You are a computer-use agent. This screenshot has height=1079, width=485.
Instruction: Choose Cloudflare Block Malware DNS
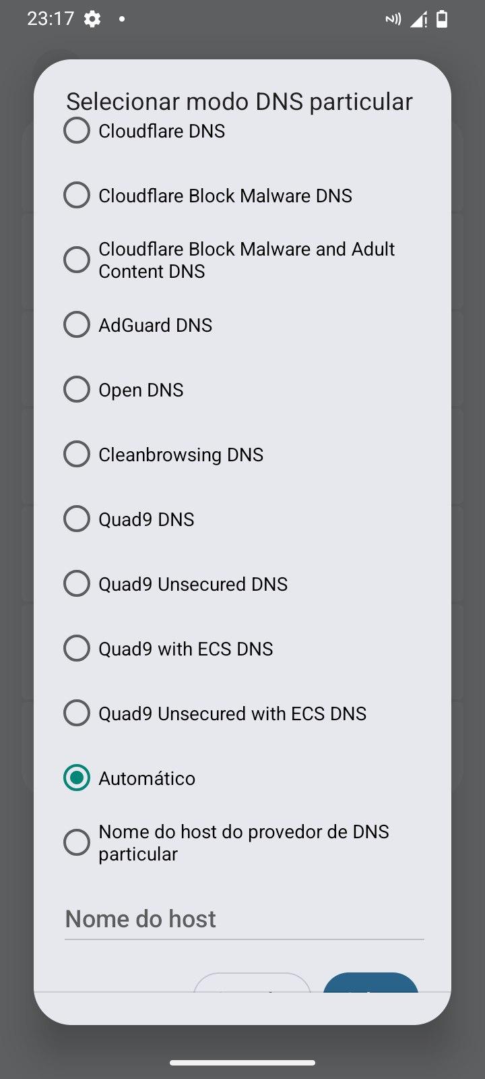click(x=77, y=196)
